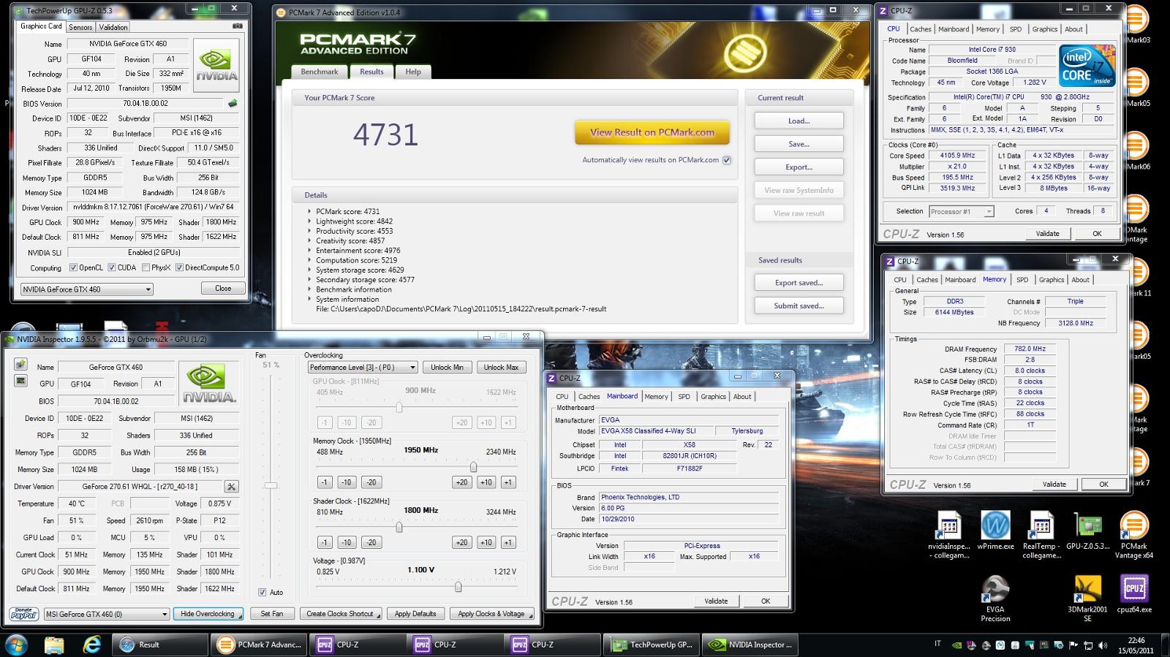
Task: Click the NVIDIA logo in GPU-Z
Action: tap(216, 64)
